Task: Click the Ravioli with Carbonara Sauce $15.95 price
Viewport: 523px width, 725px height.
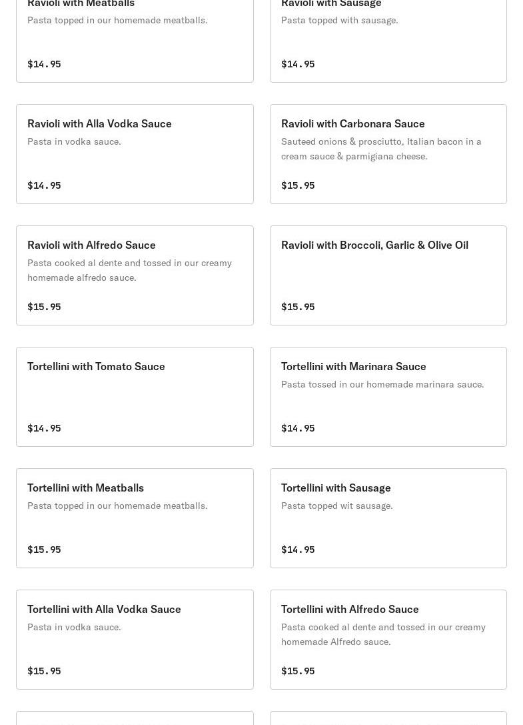Action: [298, 185]
